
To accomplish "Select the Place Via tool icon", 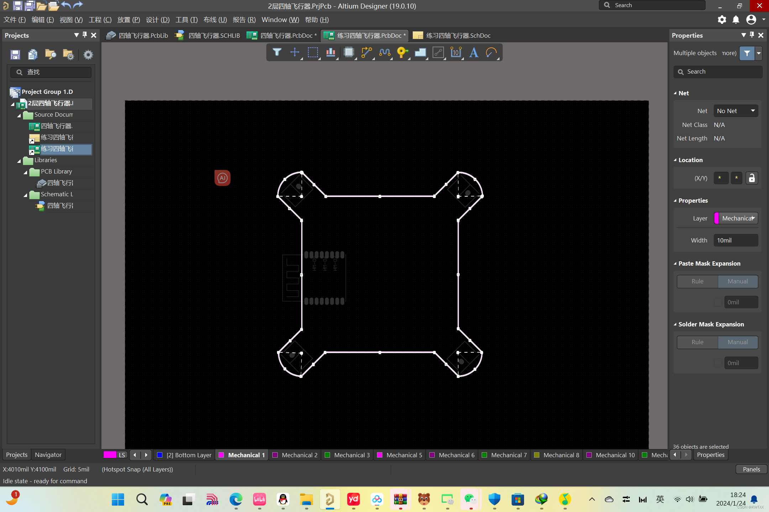I will 402,53.
